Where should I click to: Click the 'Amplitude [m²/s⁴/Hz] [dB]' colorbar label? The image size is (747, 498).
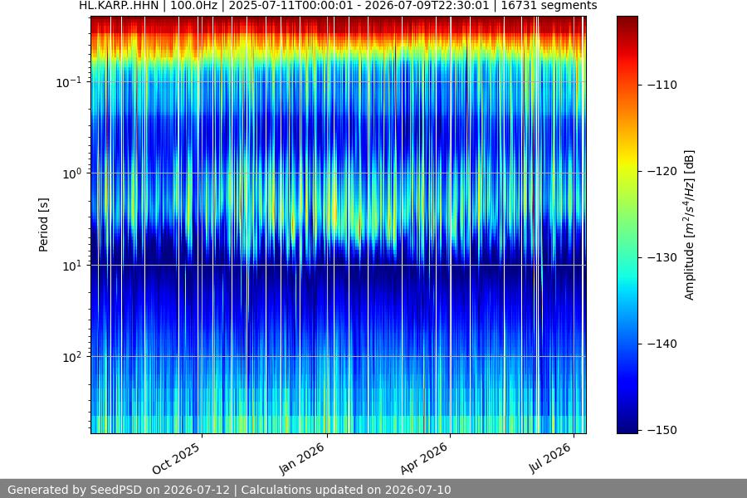click(690, 225)
